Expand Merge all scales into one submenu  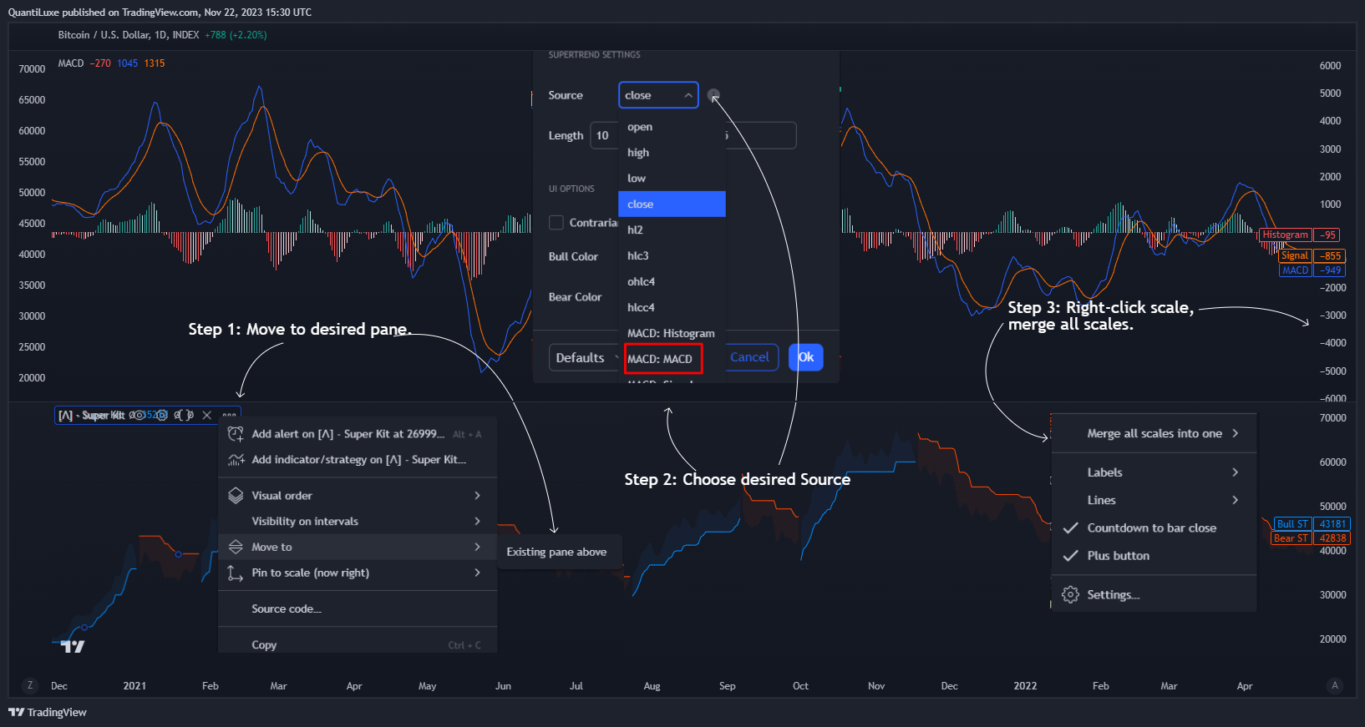(x=1235, y=433)
